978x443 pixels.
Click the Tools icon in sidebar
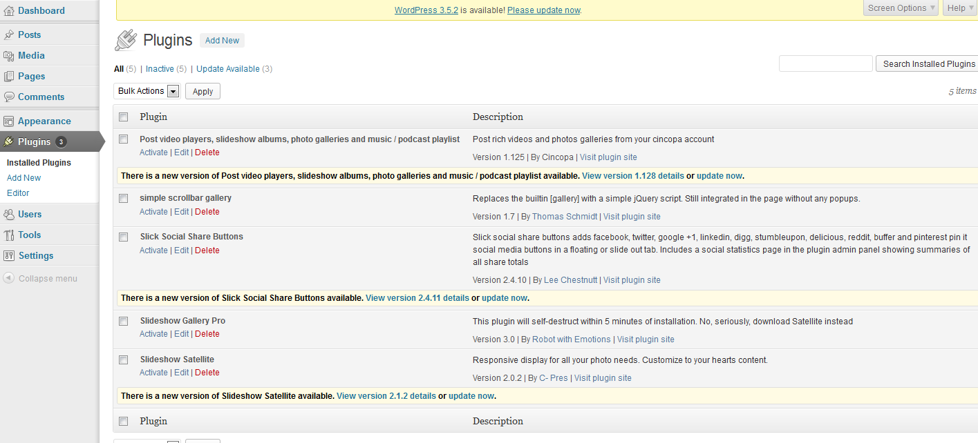(x=9, y=235)
